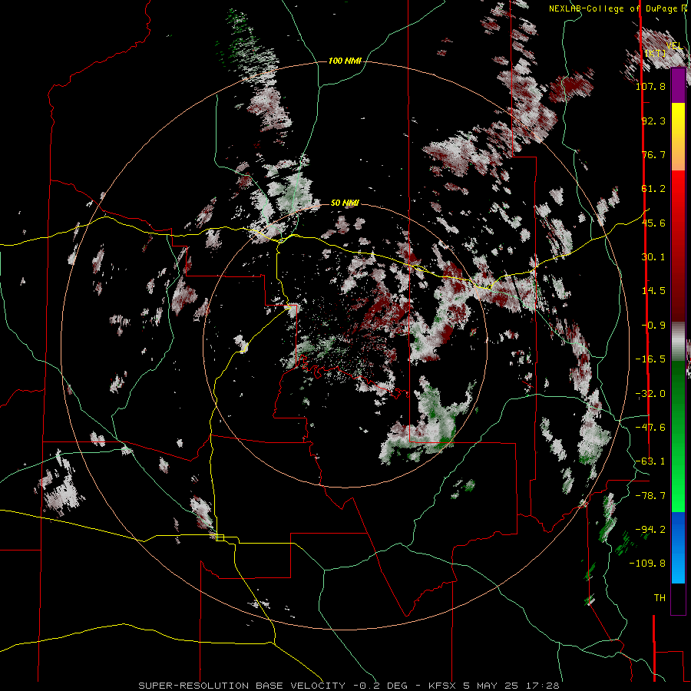Click the 92.3 value on velocity scale
This screenshot has width=691, height=691.
[653, 121]
